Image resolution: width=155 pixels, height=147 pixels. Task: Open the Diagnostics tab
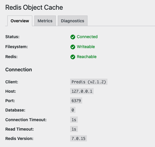click(73, 21)
